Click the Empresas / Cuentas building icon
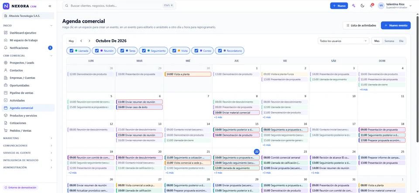Screen dimensions: 419x193 [6, 78]
